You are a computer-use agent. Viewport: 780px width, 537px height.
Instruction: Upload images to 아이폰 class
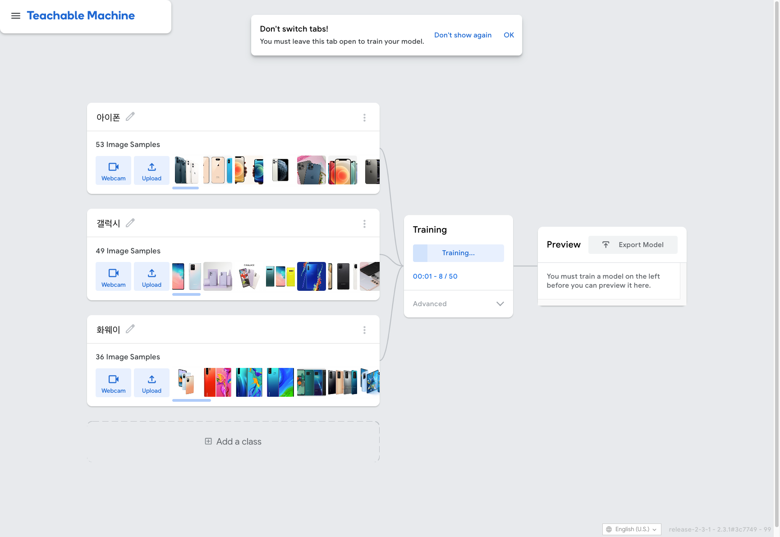point(151,170)
